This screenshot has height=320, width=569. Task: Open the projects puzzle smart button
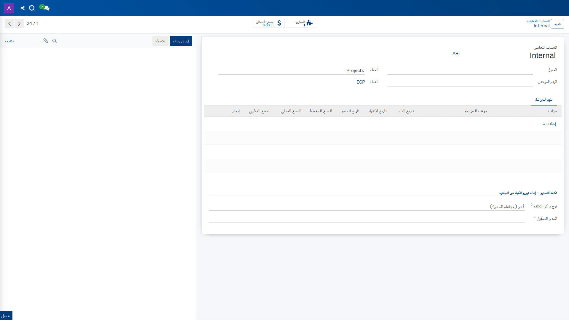pyautogui.click(x=301, y=23)
